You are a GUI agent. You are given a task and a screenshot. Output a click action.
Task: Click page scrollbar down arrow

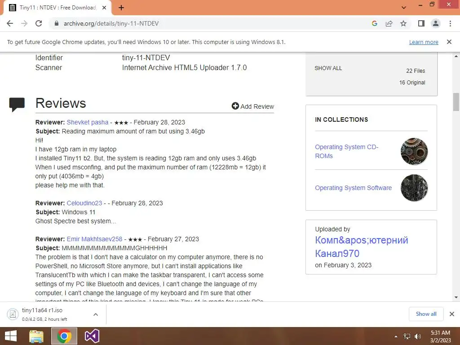tap(456, 297)
